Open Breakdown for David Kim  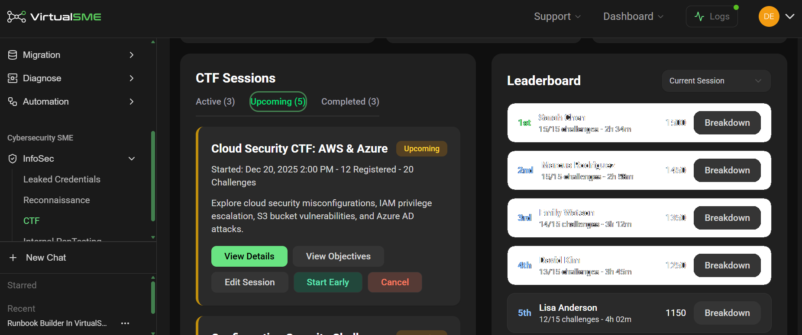tap(727, 265)
